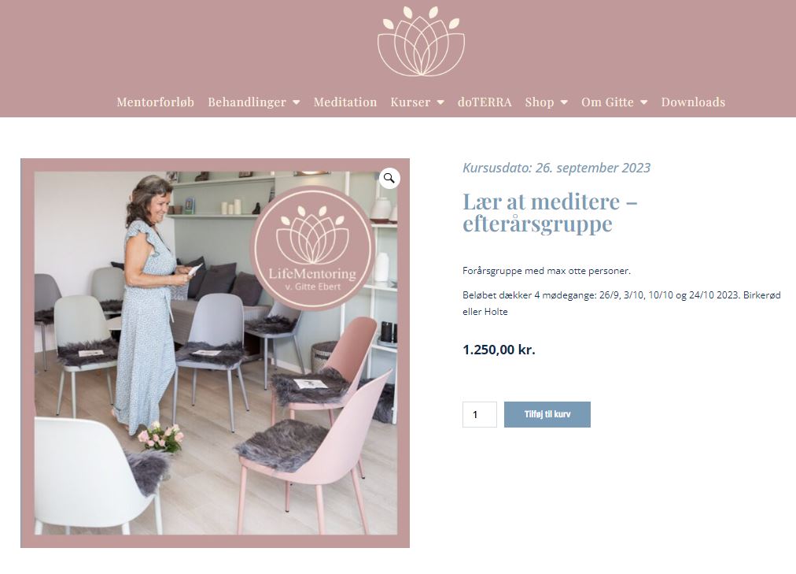Viewport: 796px width, 574px height.
Task: Open the magnifier zoom icon on product image
Action: pyautogui.click(x=389, y=178)
